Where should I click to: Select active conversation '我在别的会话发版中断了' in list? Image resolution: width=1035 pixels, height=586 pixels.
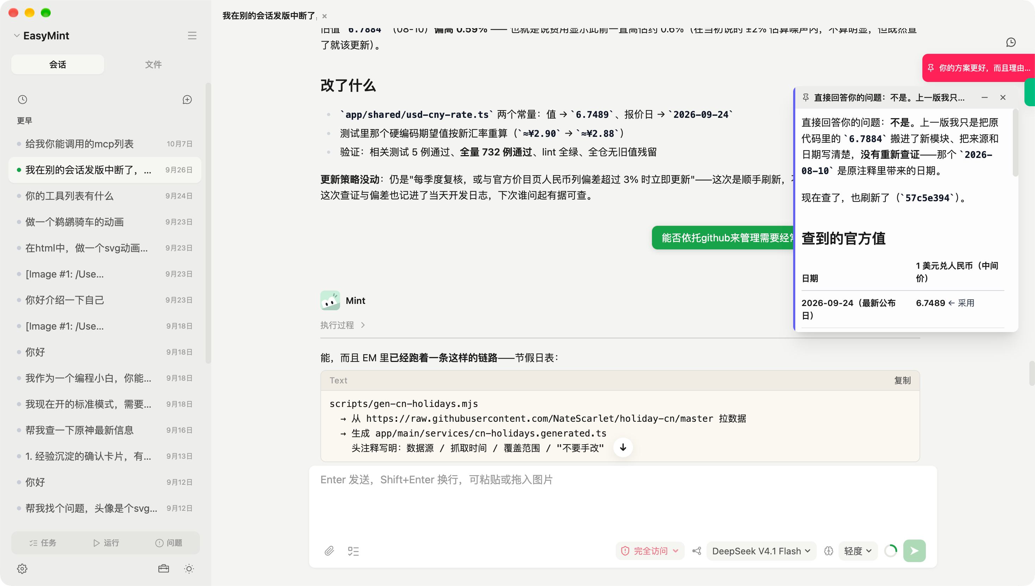[x=105, y=170]
